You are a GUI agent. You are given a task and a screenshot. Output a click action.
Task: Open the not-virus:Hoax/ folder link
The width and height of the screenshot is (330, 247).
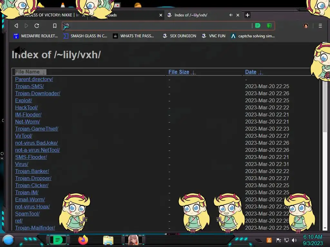[33, 207]
